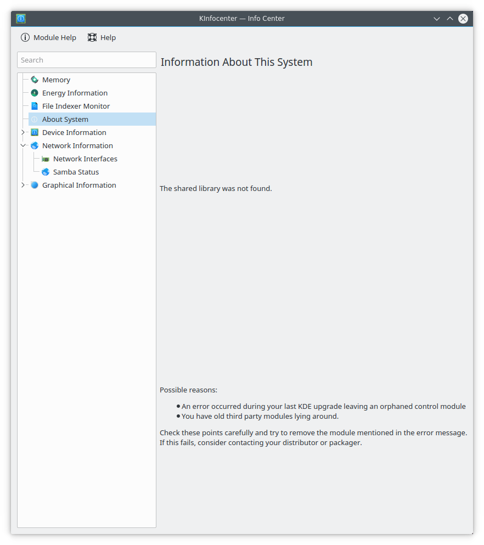Click into the Search field

coord(87,60)
